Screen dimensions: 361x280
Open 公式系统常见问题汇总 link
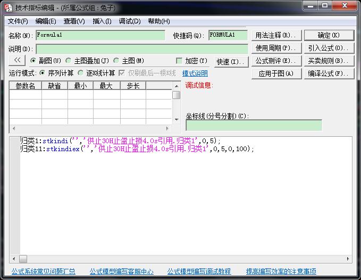pos(44,271)
